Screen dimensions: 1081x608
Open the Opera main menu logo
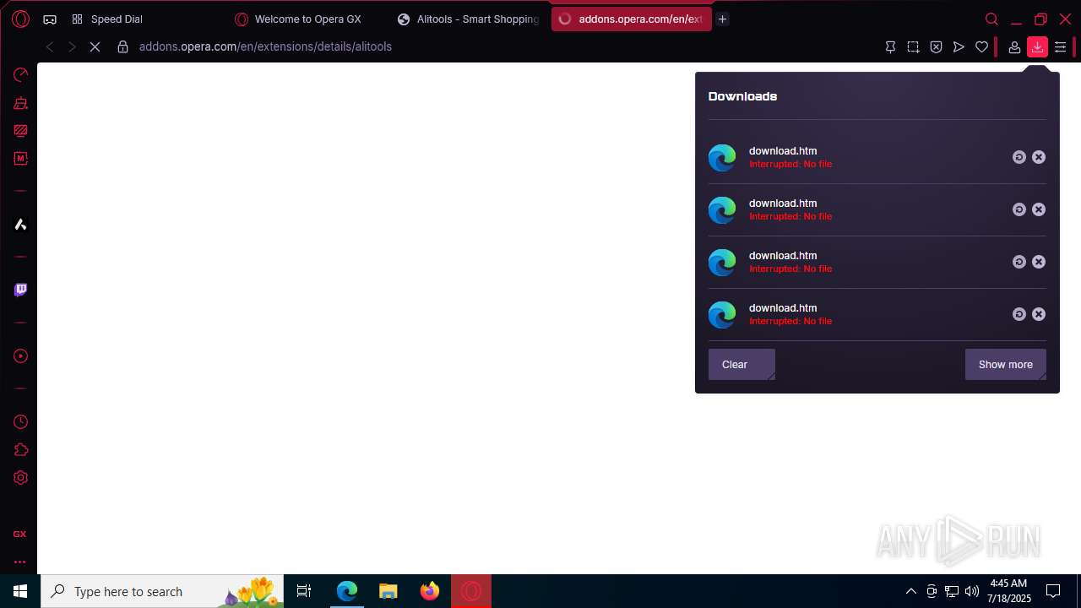click(x=20, y=19)
